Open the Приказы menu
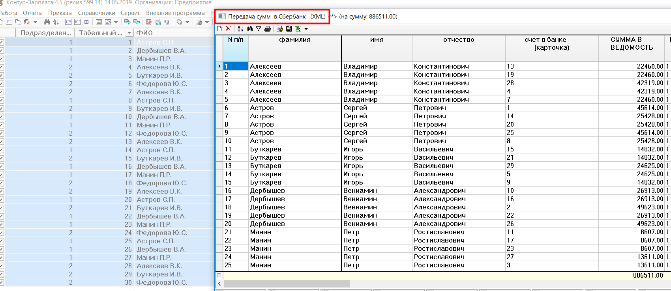The height and width of the screenshot is (291, 671). tap(60, 13)
